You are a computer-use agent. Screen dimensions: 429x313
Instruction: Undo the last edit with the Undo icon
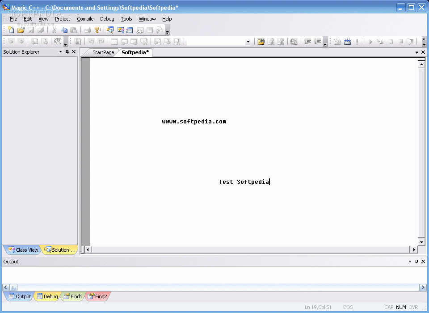91,42
